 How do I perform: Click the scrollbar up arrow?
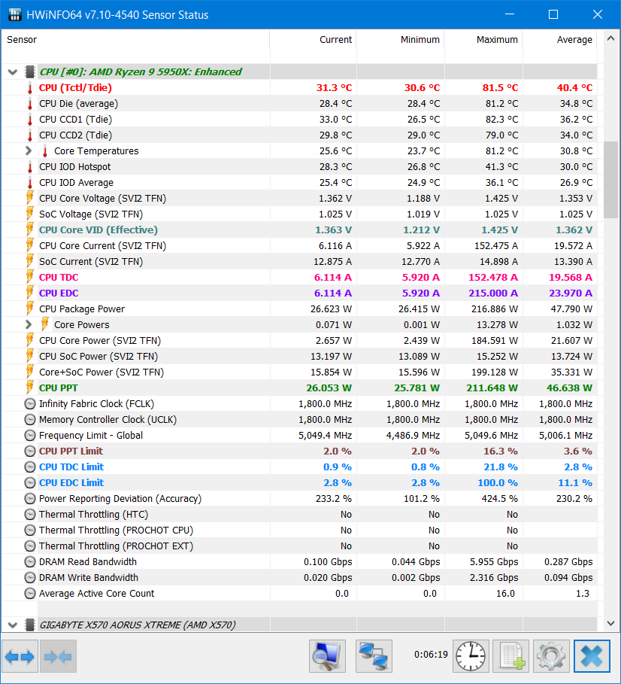tap(611, 38)
